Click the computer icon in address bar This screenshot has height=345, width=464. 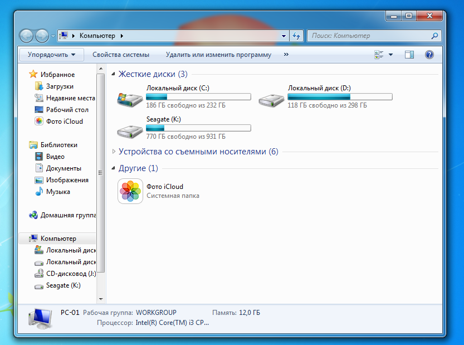(x=64, y=36)
